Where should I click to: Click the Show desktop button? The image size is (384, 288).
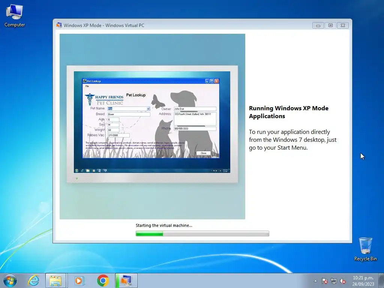[381, 281]
